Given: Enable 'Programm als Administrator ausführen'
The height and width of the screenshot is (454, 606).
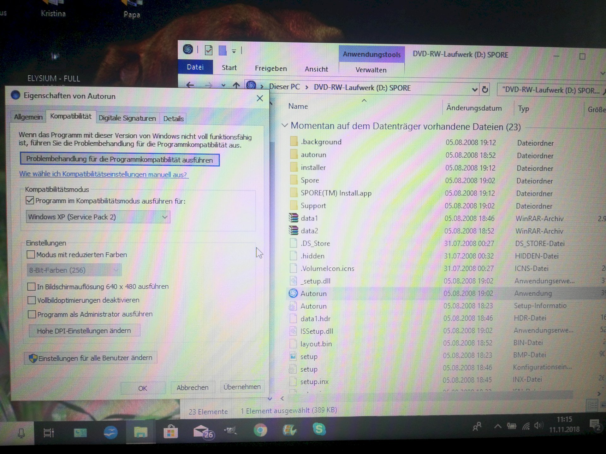Looking at the screenshot, I should click(32, 314).
